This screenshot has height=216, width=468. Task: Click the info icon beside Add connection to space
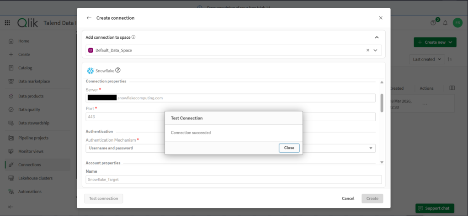pyautogui.click(x=133, y=37)
